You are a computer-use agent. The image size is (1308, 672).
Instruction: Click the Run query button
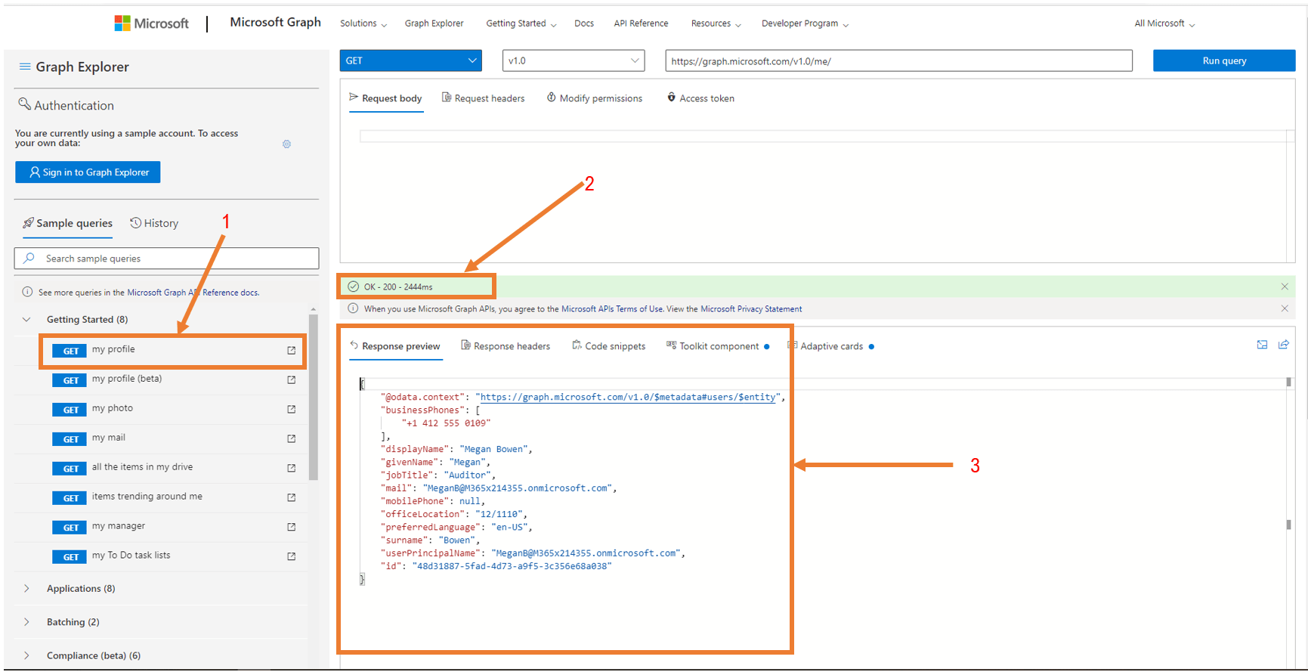pyautogui.click(x=1224, y=60)
